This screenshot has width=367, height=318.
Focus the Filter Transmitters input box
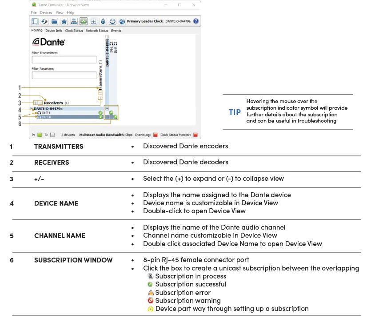[x=64, y=60]
